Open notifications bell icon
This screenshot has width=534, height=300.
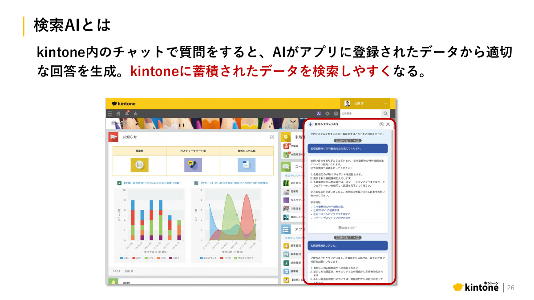point(127,113)
